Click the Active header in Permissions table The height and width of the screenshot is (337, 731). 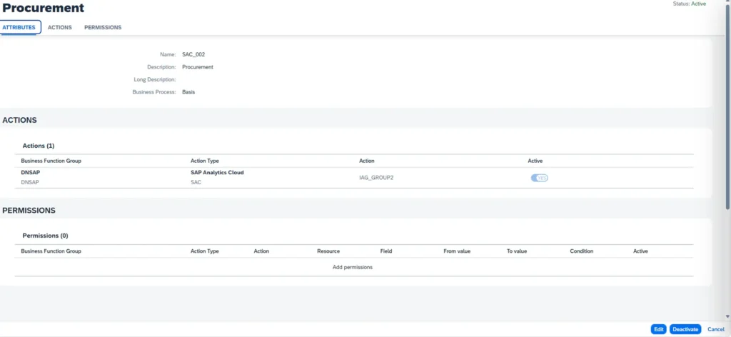(640, 251)
